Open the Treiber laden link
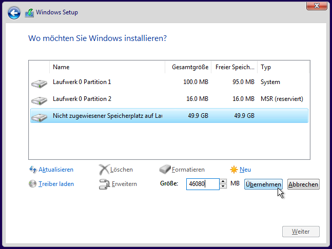The width and height of the screenshot is (332, 249). 56,184
